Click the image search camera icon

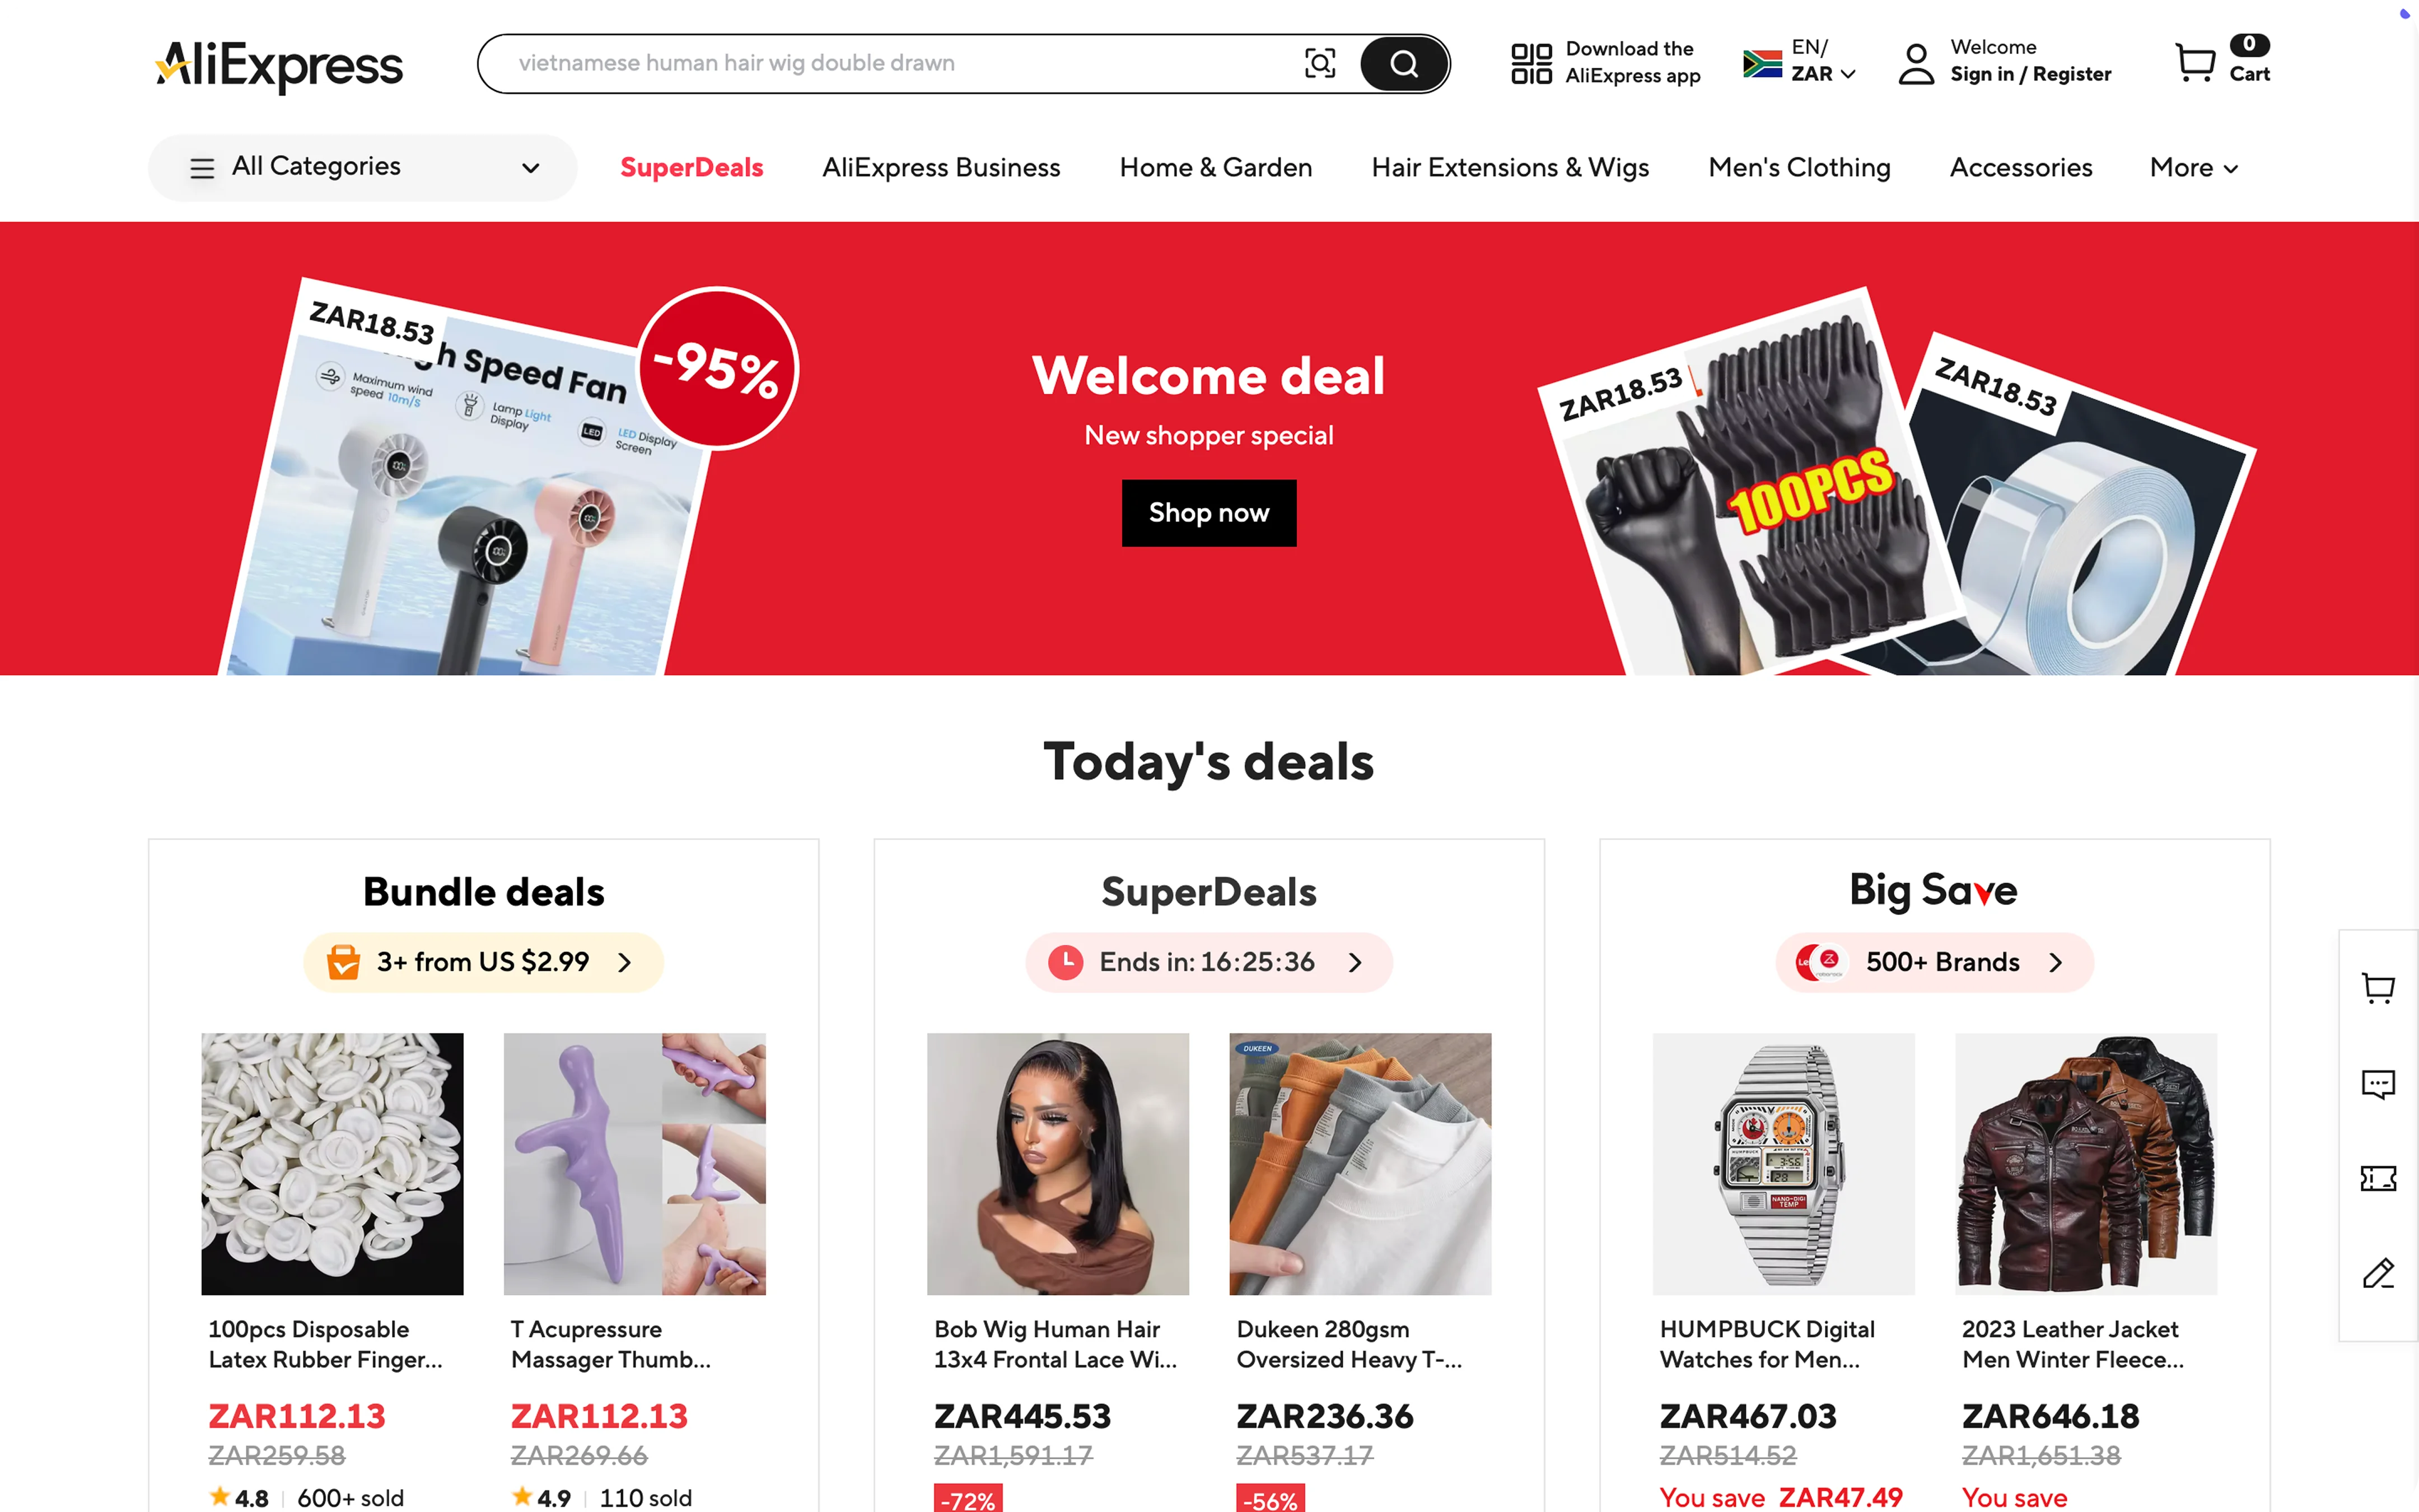click(1319, 63)
